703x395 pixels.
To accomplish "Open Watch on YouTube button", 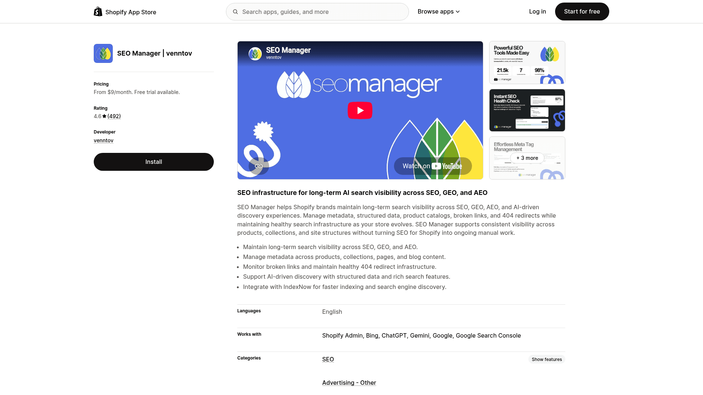I will pyautogui.click(x=433, y=166).
